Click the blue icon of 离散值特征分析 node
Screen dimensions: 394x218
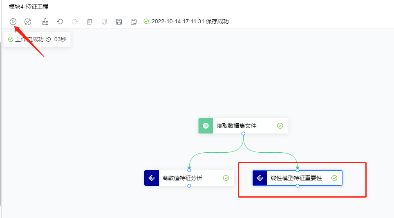pos(152,178)
